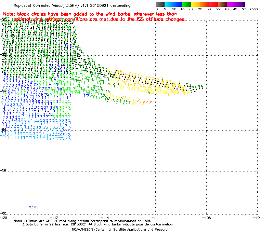Select the green 15–20 knots legend segment
The height and width of the screenshot is (235, 260).
coord(187,4)
